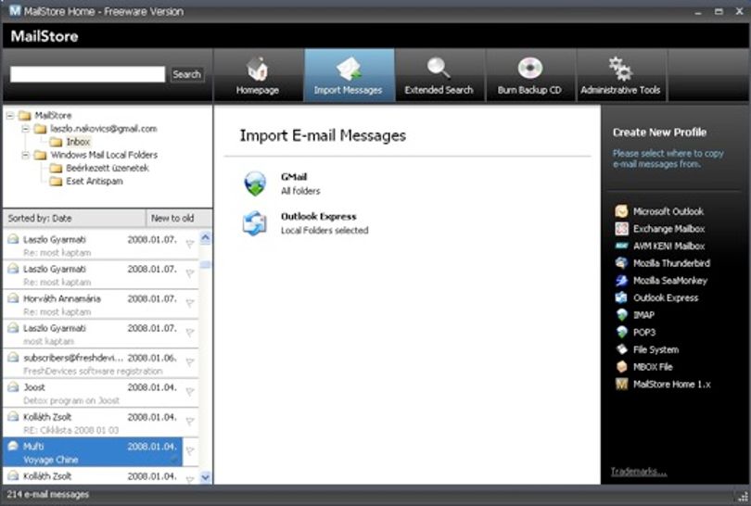The image size is (751, 506).
Task: Collapse the Windows Mail Local Folders node
Action: pyautogui.click(x=26, y=155)
